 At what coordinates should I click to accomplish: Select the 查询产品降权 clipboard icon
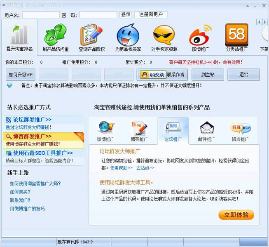pyautogui.click(x=92, y=35)
